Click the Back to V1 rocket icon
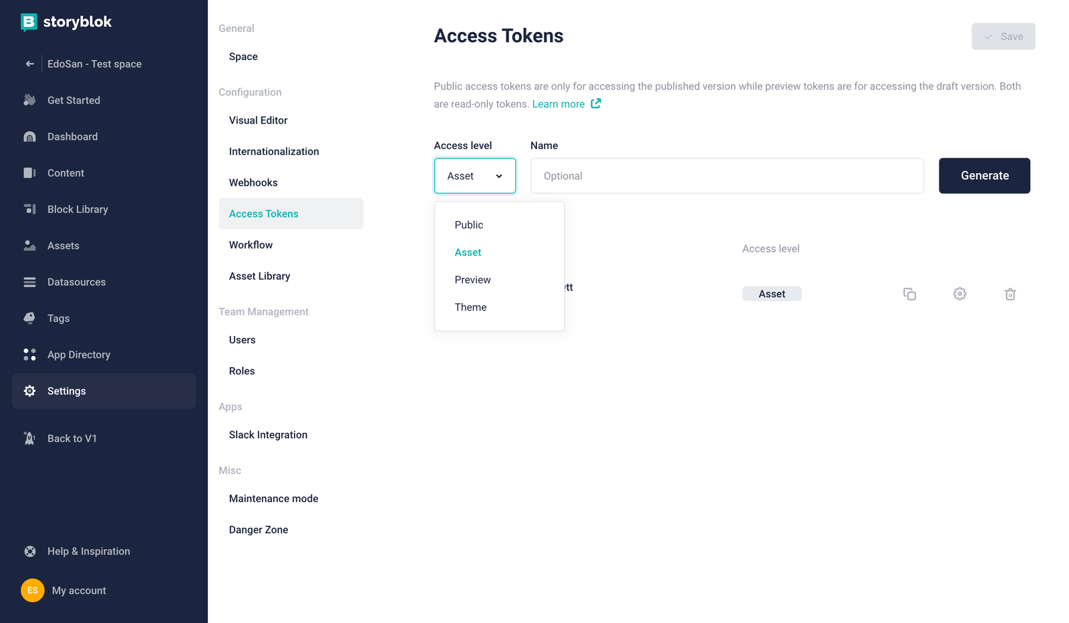The width and height of the screenshot is (1069, 623). (x=29, y=439)
